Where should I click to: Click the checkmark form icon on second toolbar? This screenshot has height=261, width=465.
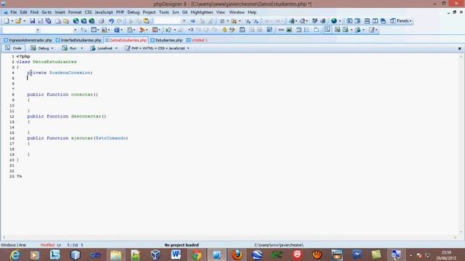[270, 30]
